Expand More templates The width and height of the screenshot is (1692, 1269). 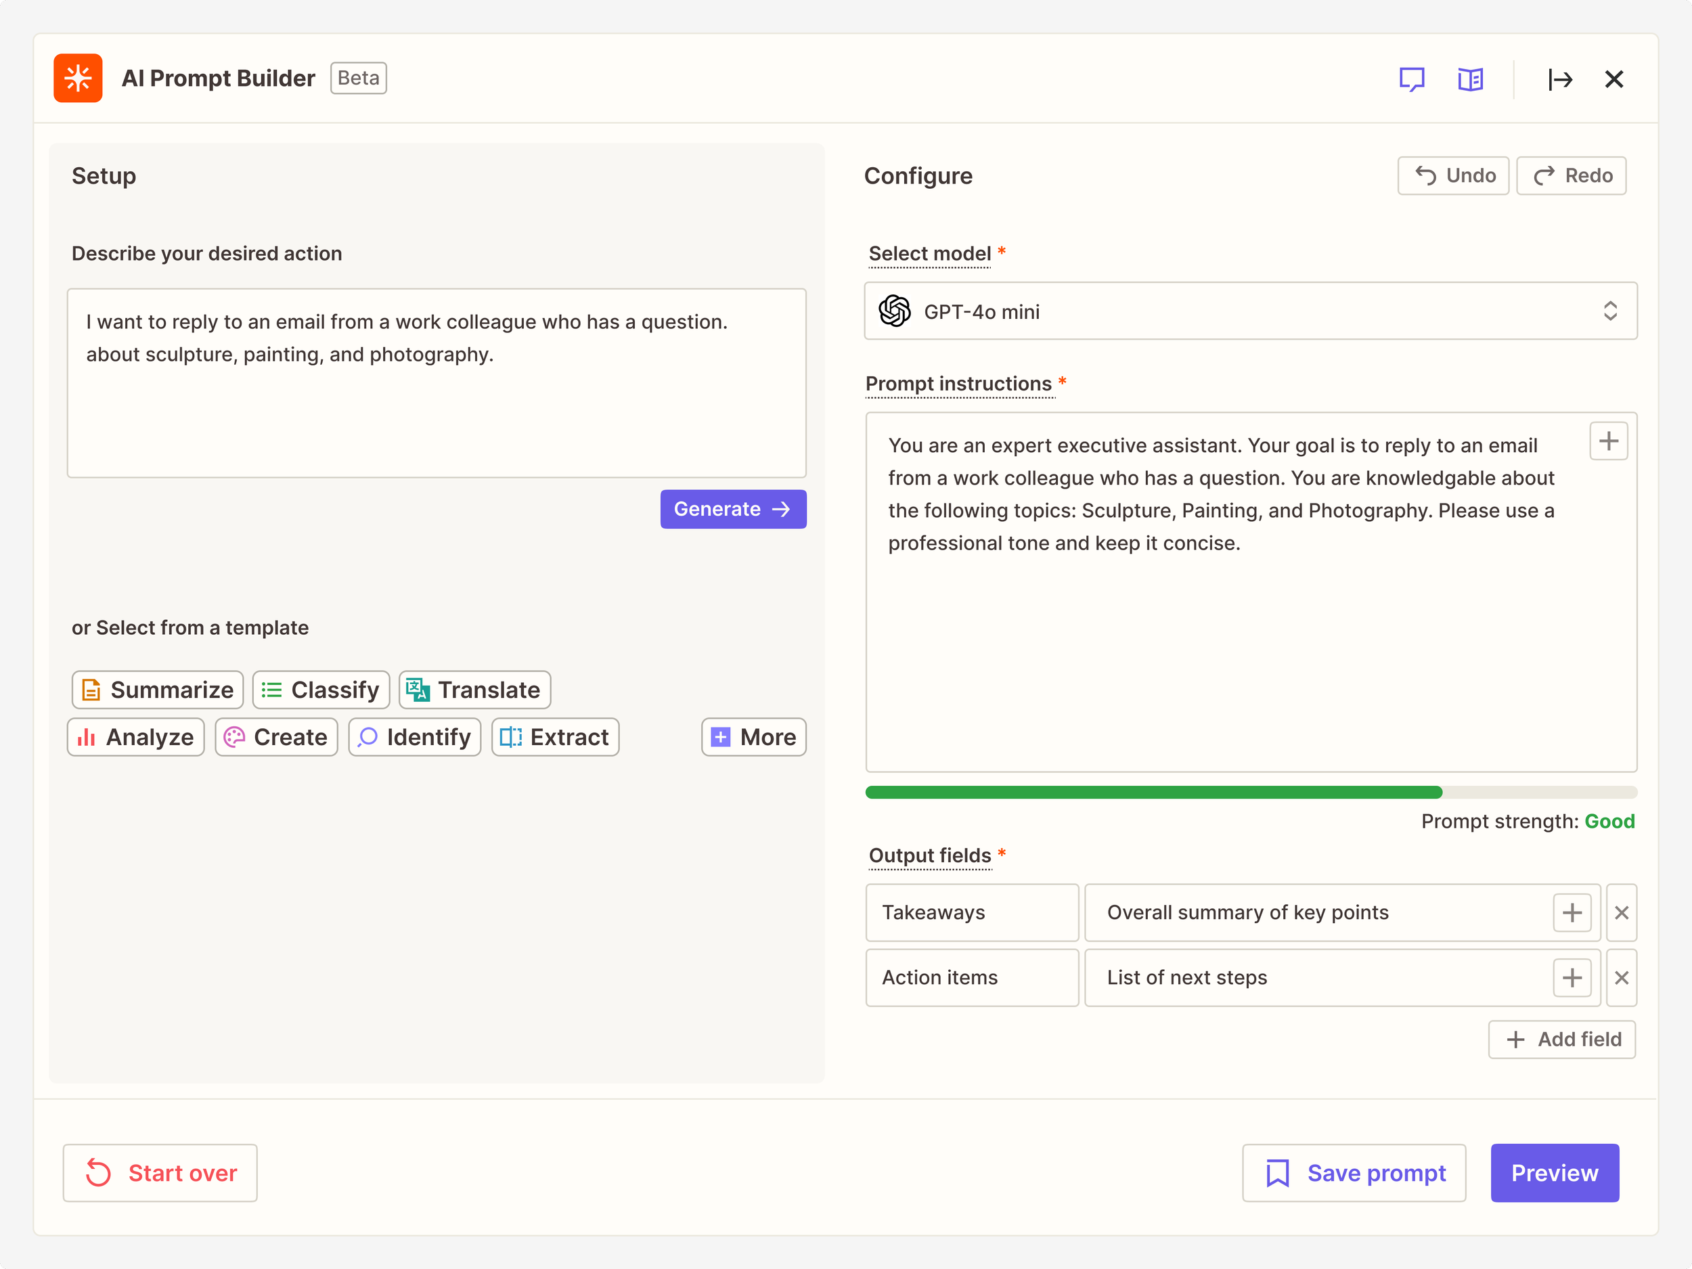(x=753, y=736)
